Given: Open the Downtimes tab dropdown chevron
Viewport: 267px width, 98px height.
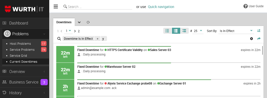Looking at the screenshot, I should coord(79,22).
